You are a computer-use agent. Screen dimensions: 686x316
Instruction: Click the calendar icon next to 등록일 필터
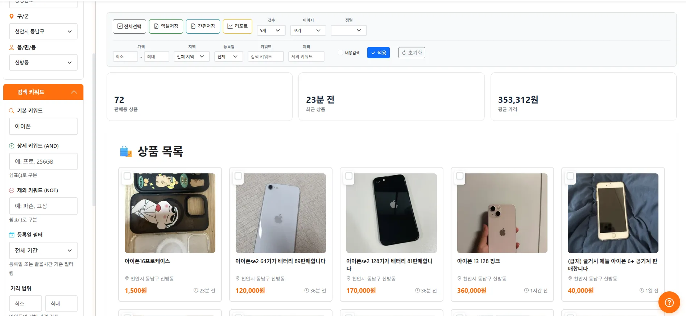(x=12, y=235)
